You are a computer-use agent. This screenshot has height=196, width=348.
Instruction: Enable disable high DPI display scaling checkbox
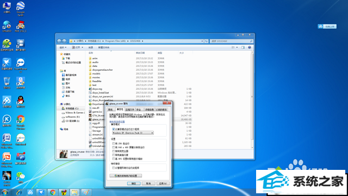pyautogui.click(x=114, y=158)
